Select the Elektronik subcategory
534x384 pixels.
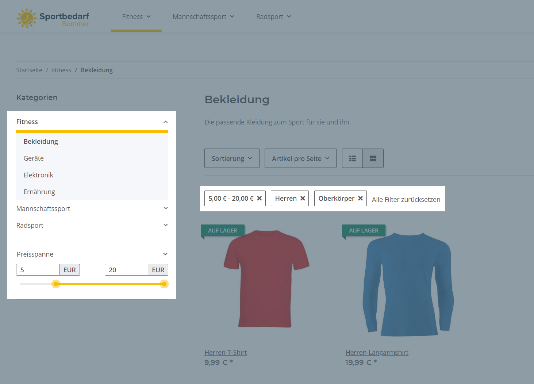38,175
